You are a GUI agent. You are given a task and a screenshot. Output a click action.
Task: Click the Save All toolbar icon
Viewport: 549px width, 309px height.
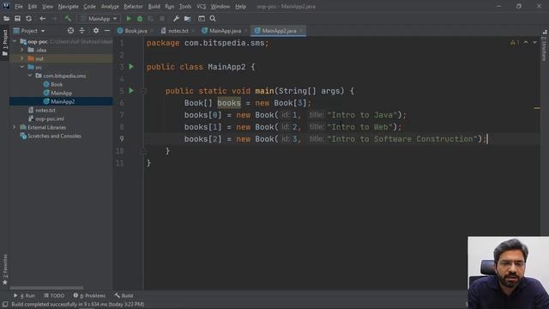tap(17, 19)
